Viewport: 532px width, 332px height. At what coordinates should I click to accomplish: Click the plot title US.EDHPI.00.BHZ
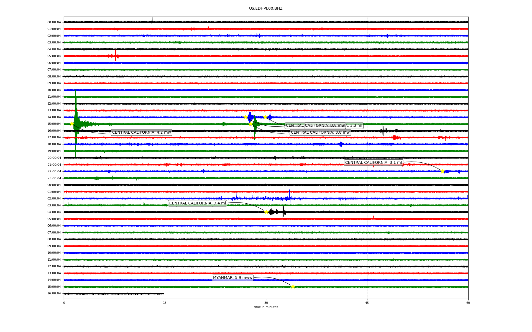pos(266,9)
